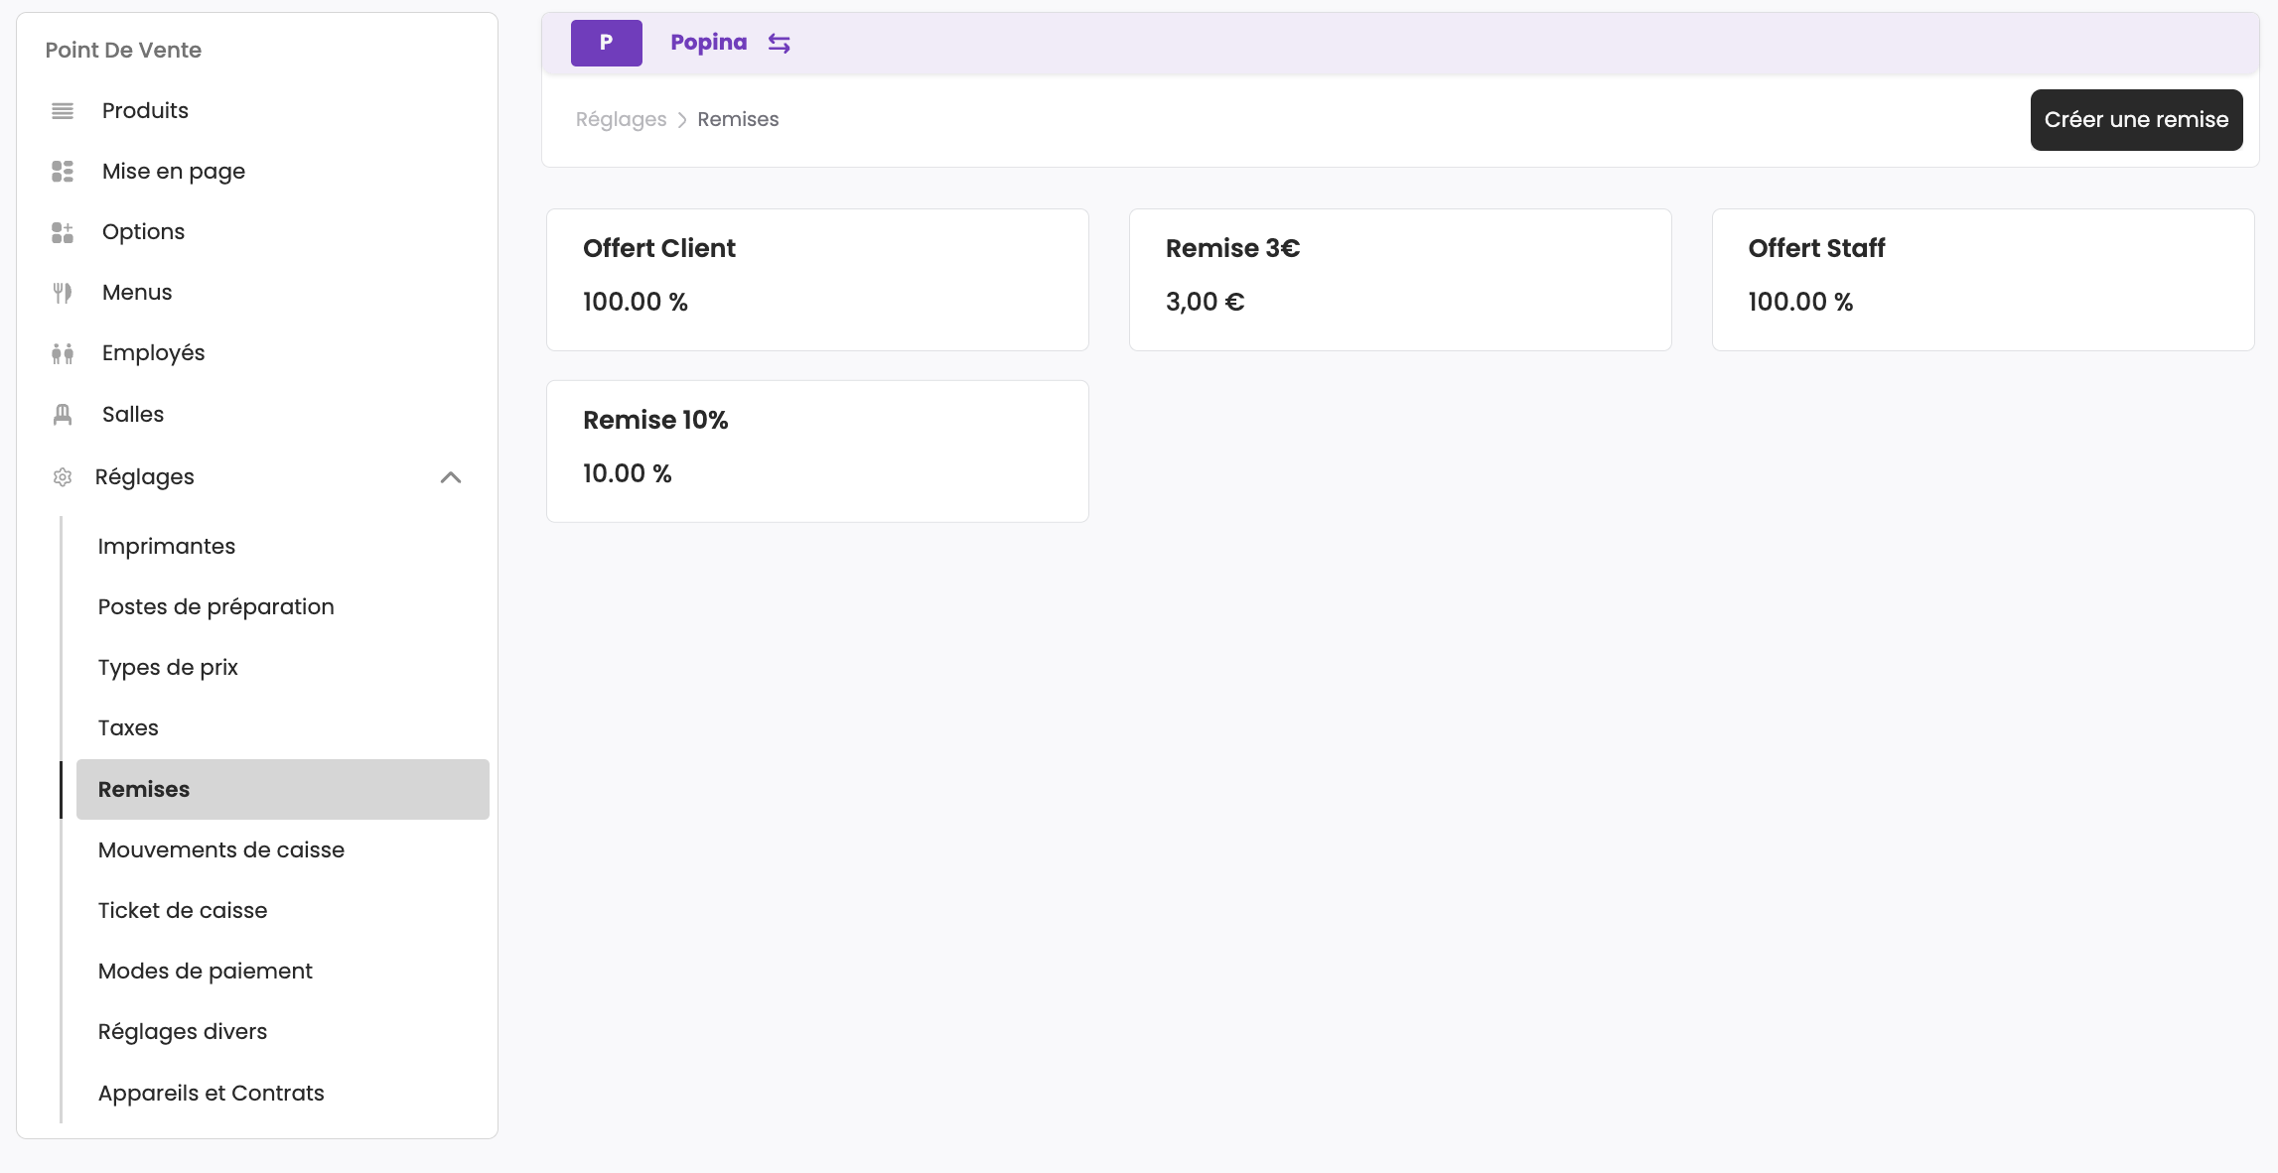Click the switch arrows icon beside Popina
The width and height of the screenshot is (2278, 1173).
click(780, 44)
